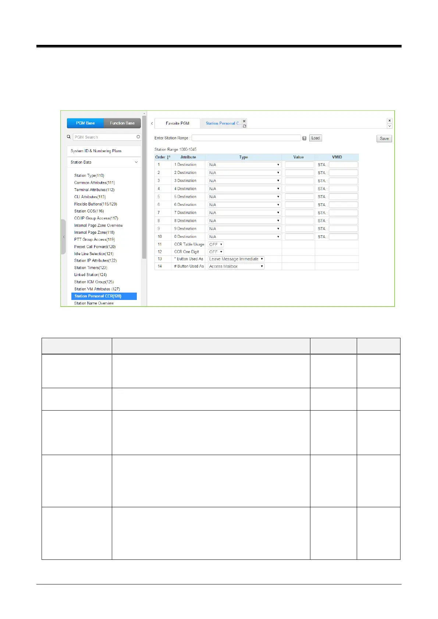Switch to PGM Base
Viewport: 438px width, 619px height.
[x=85, y=123]
